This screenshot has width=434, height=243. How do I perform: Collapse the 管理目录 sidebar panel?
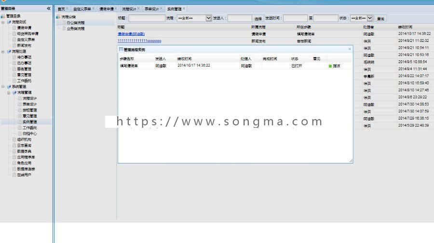(49, 9)
